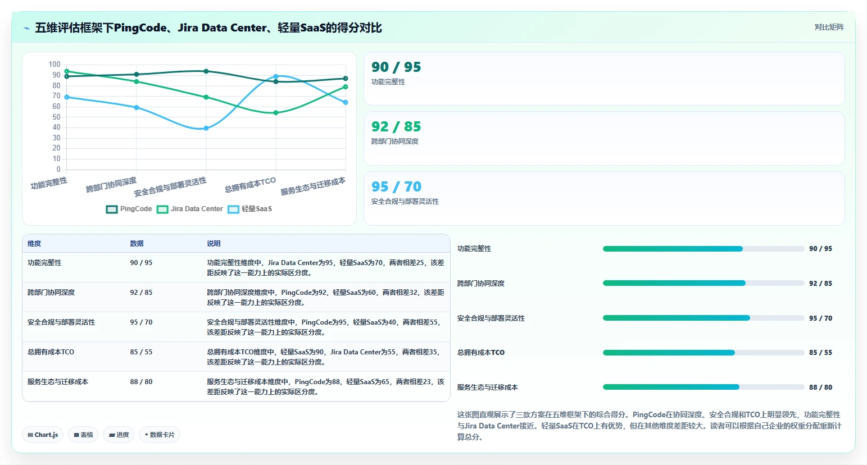Select the 总拥有成本TCO table row label
This screenshot has height=465, width=867.
(x=51, y=352)
